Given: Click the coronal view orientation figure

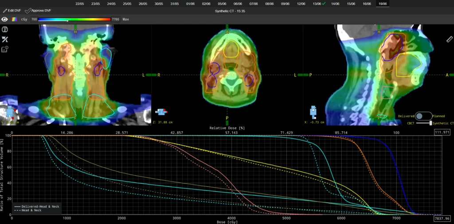Looking at the screenshot, I should (10, 113).
